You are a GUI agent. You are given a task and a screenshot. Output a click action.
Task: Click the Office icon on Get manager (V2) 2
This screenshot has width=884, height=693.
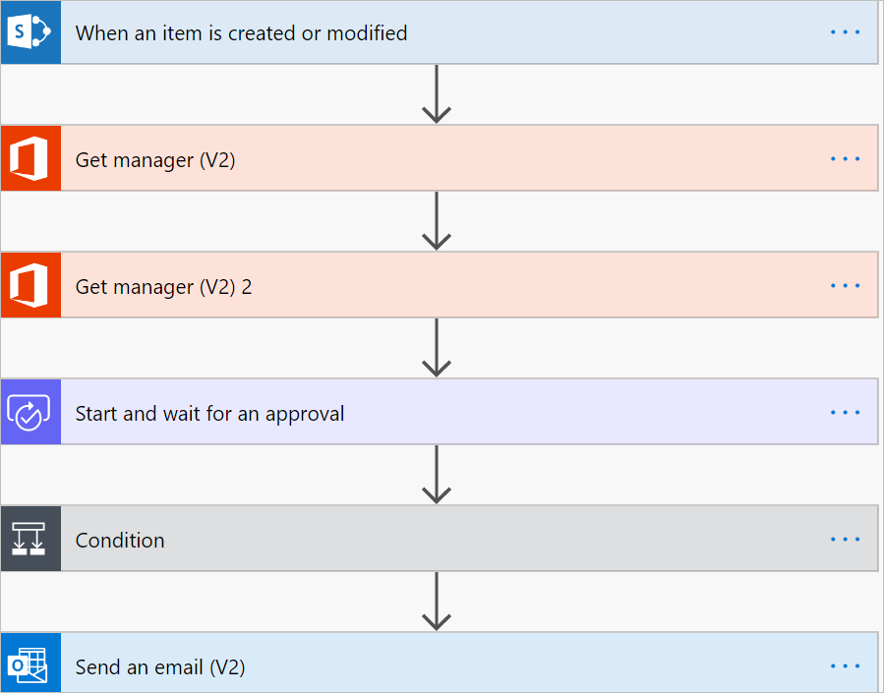pyautogui.click(x=30, y=285)
